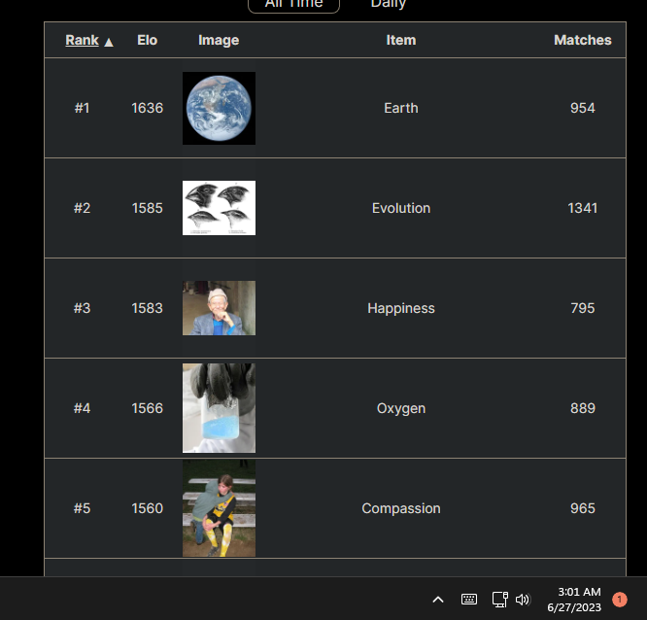
Task: Click Elo value 1585
Action: (148, 208)
